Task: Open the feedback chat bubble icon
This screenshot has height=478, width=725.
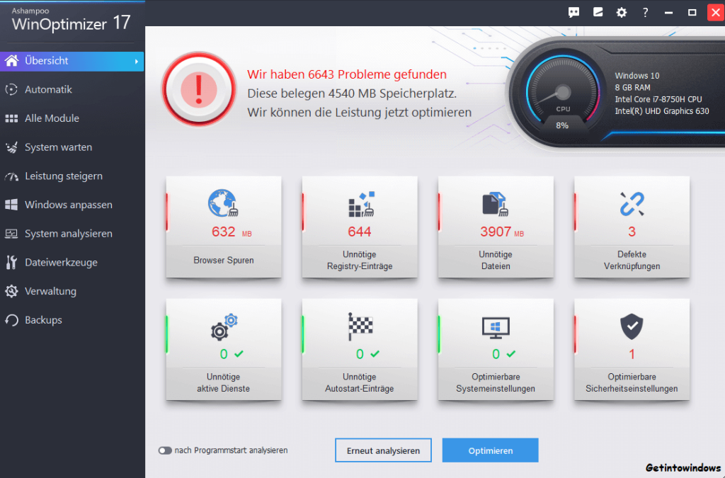Action: click(x=573, y=13)
